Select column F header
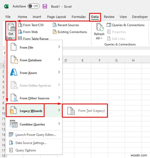Screen dimensions: 150x158 100,61
